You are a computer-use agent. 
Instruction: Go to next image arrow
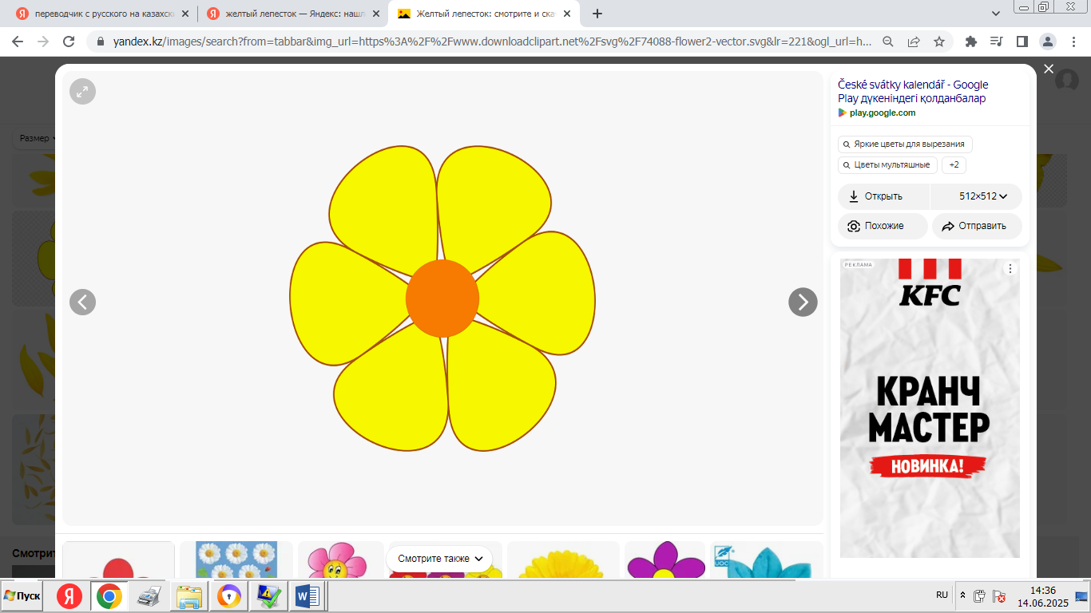pos(803,303)
